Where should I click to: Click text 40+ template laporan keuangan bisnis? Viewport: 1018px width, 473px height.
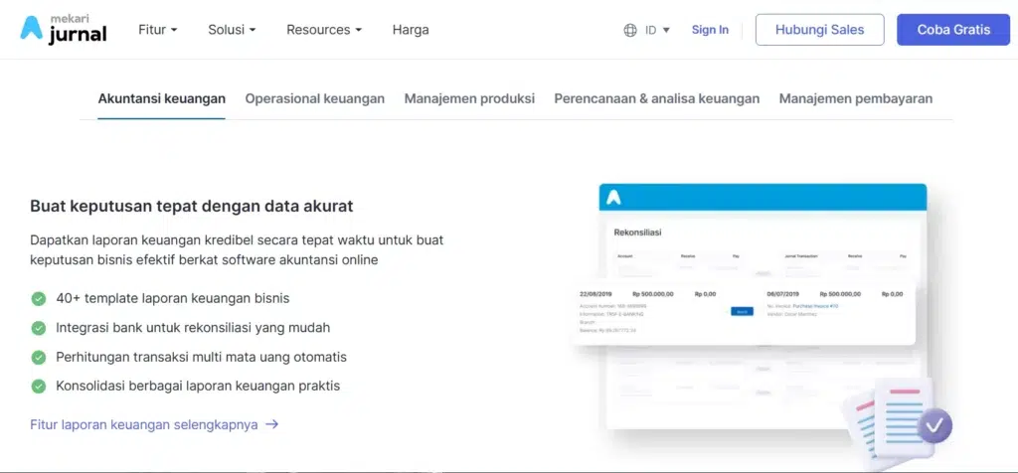click(x=173, y=298)
